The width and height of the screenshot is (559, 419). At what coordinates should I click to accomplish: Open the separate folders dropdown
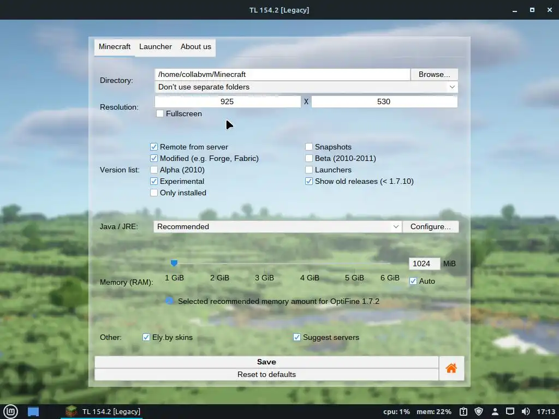click(x=306, y=87)
